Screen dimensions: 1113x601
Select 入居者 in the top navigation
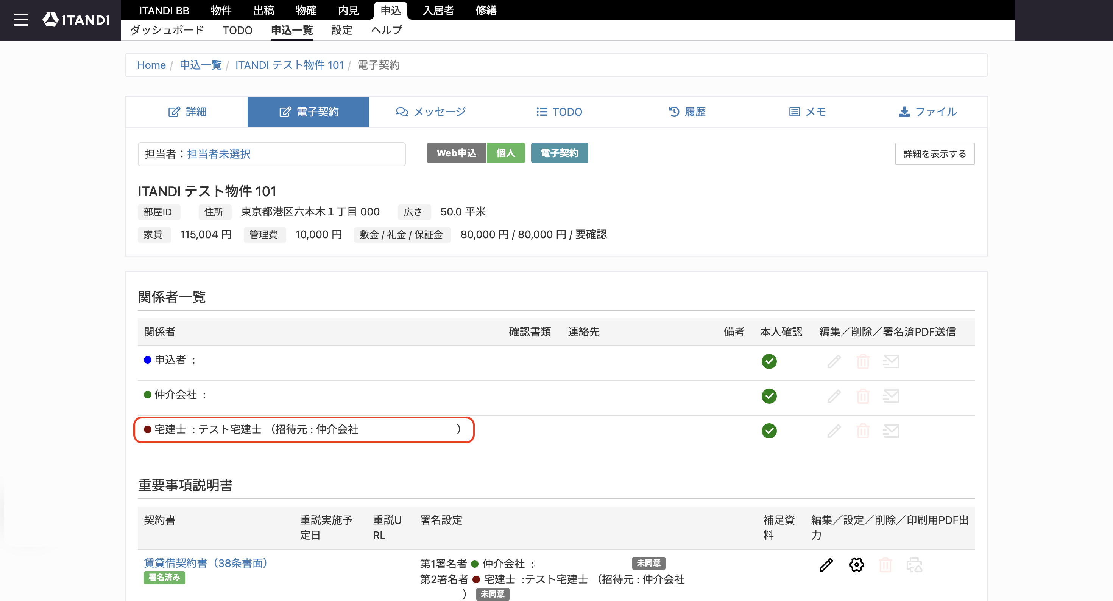438,10
